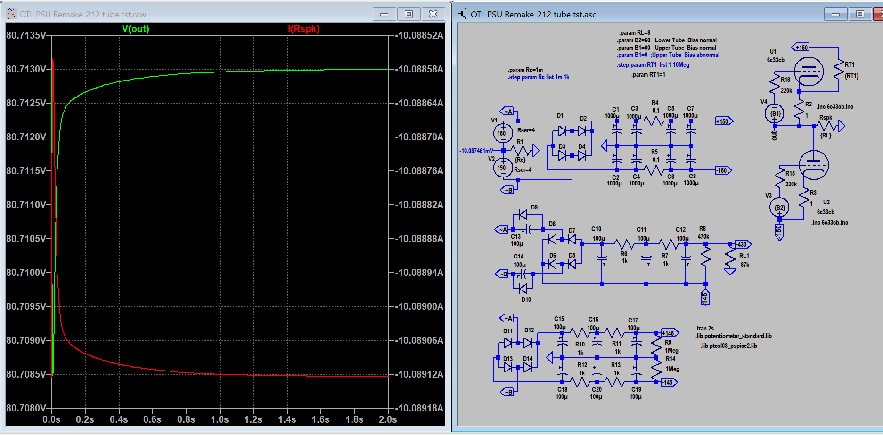Maximize the schematic .asc window

860,14
